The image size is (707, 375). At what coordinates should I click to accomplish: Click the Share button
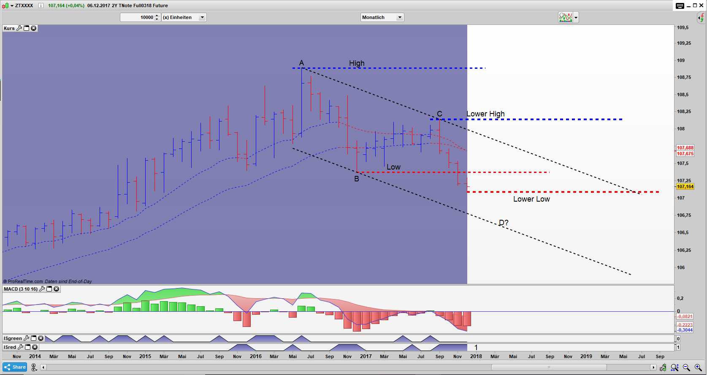click(15, 367)
